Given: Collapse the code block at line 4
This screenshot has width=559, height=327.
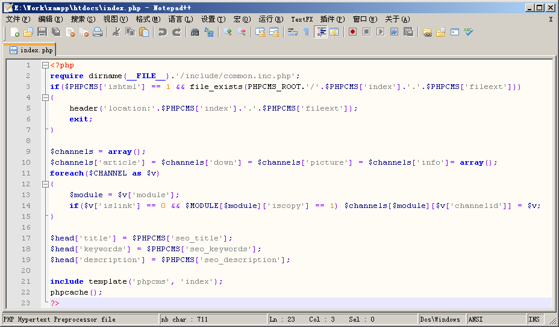Looking at the screenshot, I should click(45, 97).
